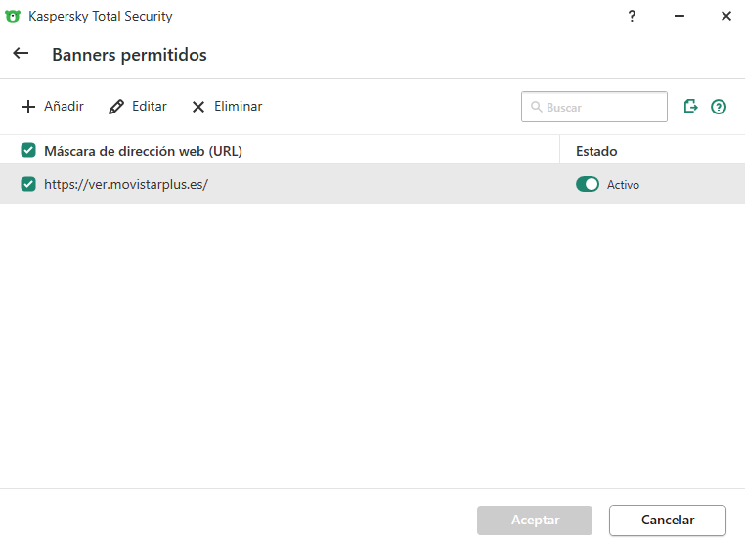Click the plus icon for Añadir
745x544 pixels.
pyautogui.click(x=27, y=107)
